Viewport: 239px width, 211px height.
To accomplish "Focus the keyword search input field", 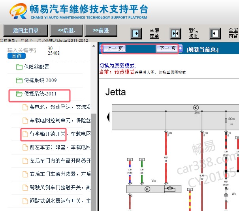I will click(x=22, y=50).
